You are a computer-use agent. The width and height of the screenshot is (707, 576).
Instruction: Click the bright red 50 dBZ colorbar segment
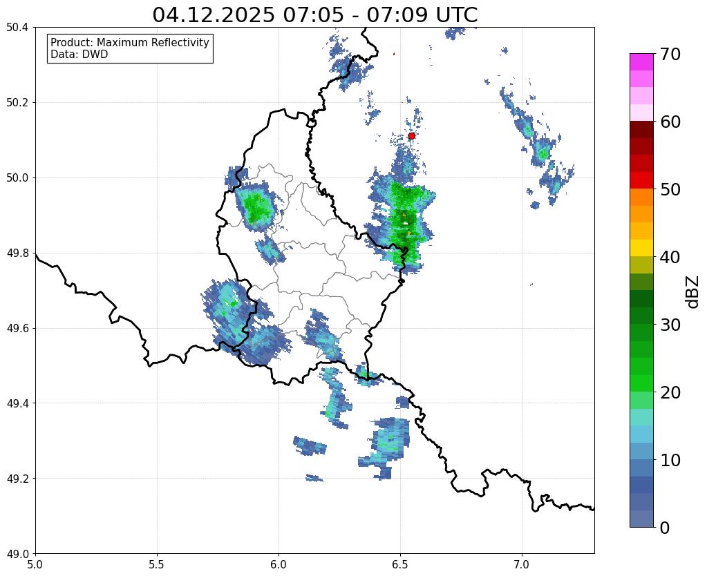pyautogui.click(x=641, y=180)
